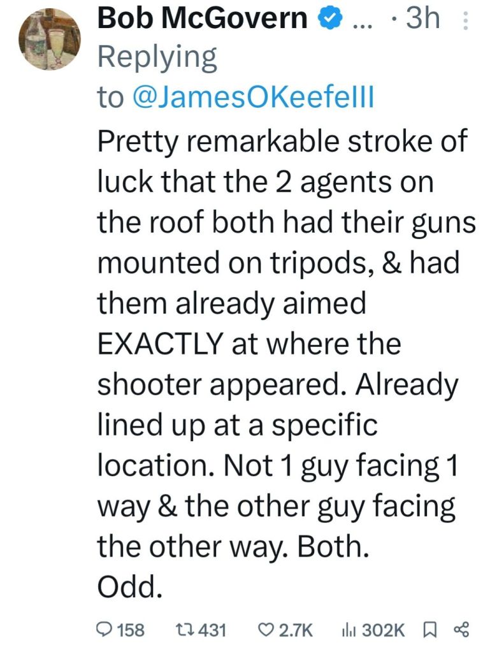
Task: Click the final "Odd." line of the tweet
Action: pos(126,587)
